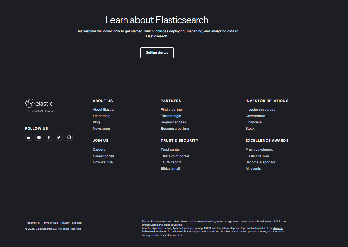Click The Search AI Company tagline
The height and width of the screenshot is (247, 348).
coord(41,111)
